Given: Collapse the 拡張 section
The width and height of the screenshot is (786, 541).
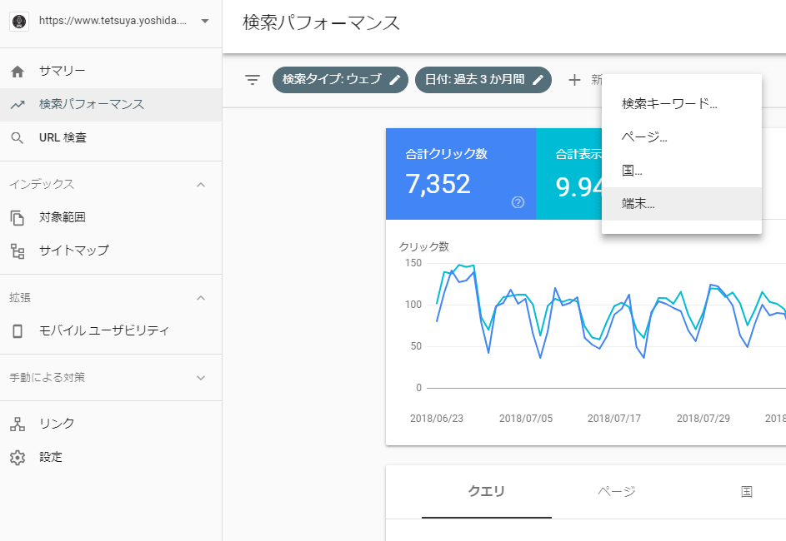Looking at the screenshot, I should pos(201,298).
